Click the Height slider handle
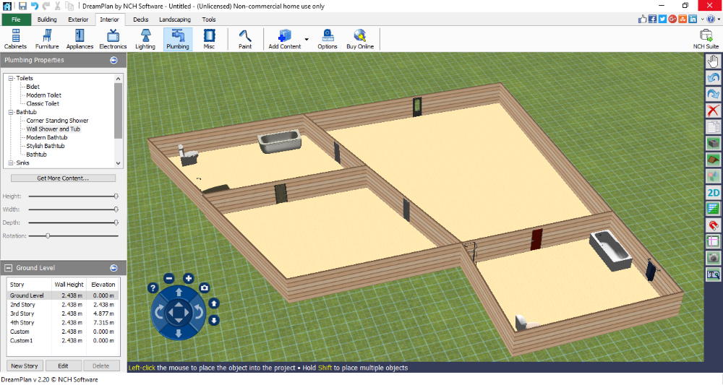Screen dimensions: 723x385 tap(116, 196)
